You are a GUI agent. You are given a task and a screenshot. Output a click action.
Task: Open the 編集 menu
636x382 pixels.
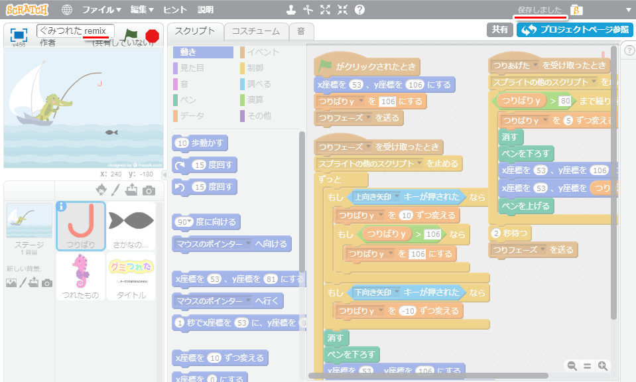pos(142,10)
